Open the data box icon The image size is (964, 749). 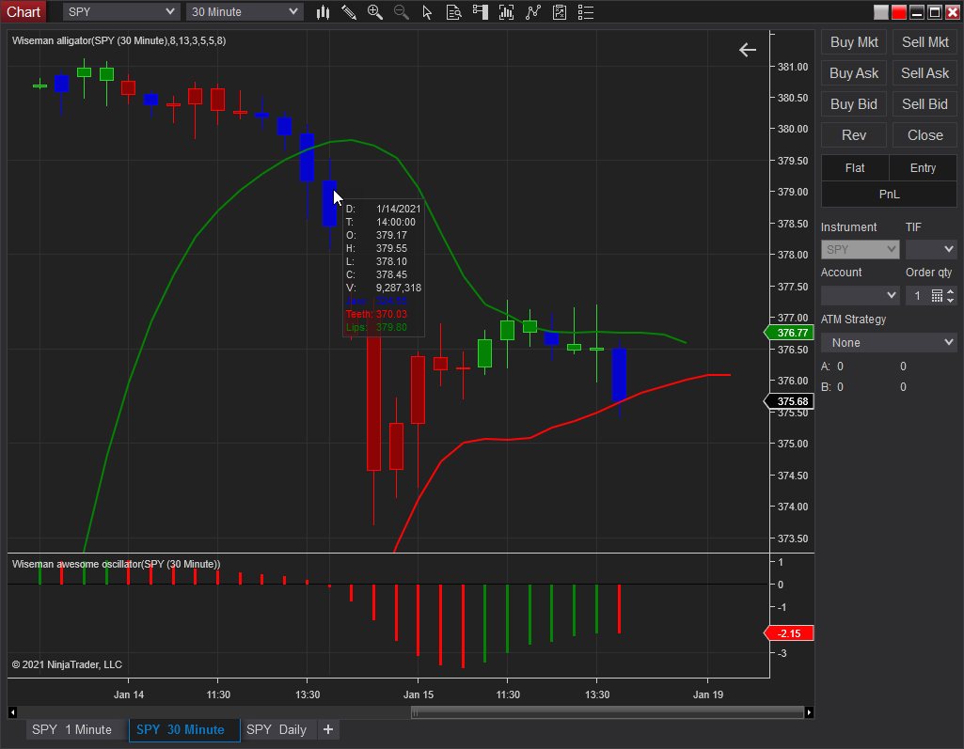[x=453, y=12]
